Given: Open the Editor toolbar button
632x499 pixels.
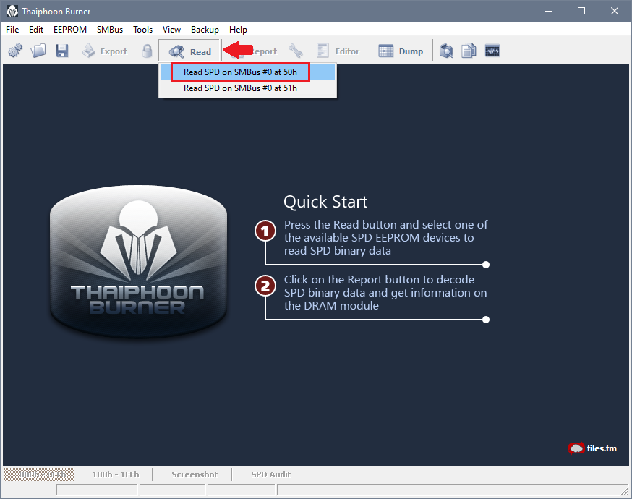Looking at the screenshot, I should (338, 51).
